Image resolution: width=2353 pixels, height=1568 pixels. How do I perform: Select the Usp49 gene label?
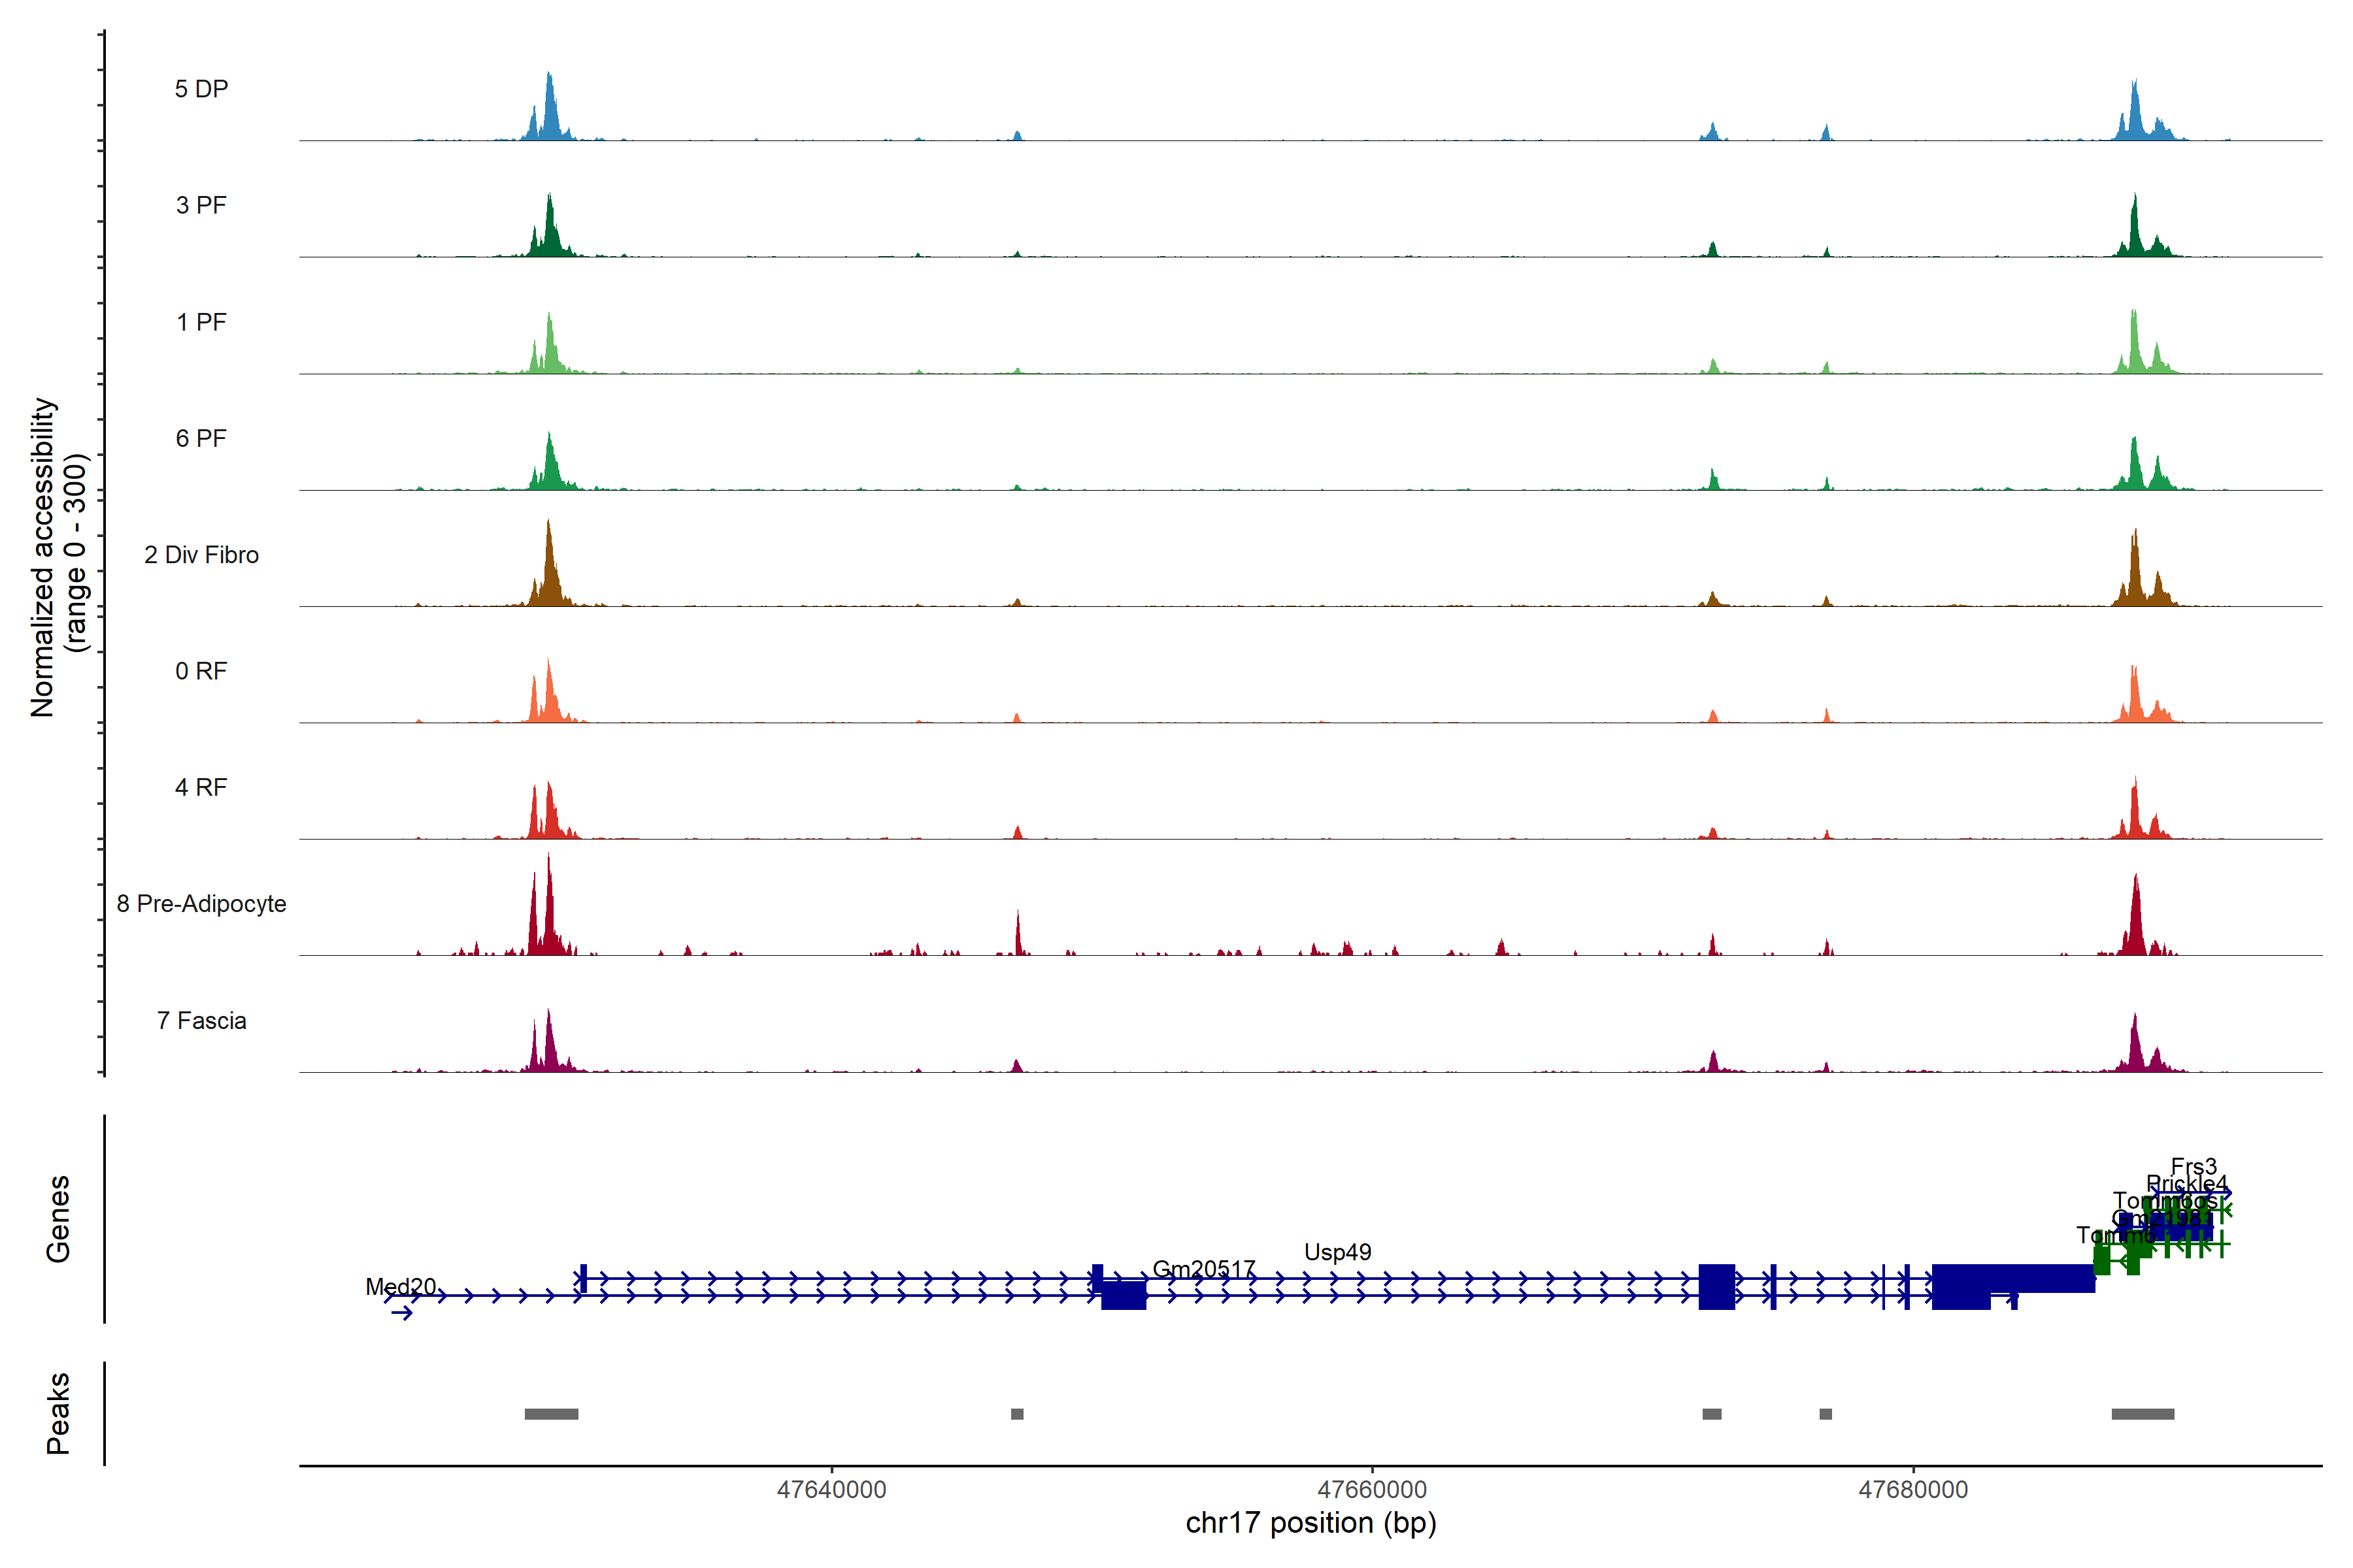pyautogui.click(x=1337, y=1252)
